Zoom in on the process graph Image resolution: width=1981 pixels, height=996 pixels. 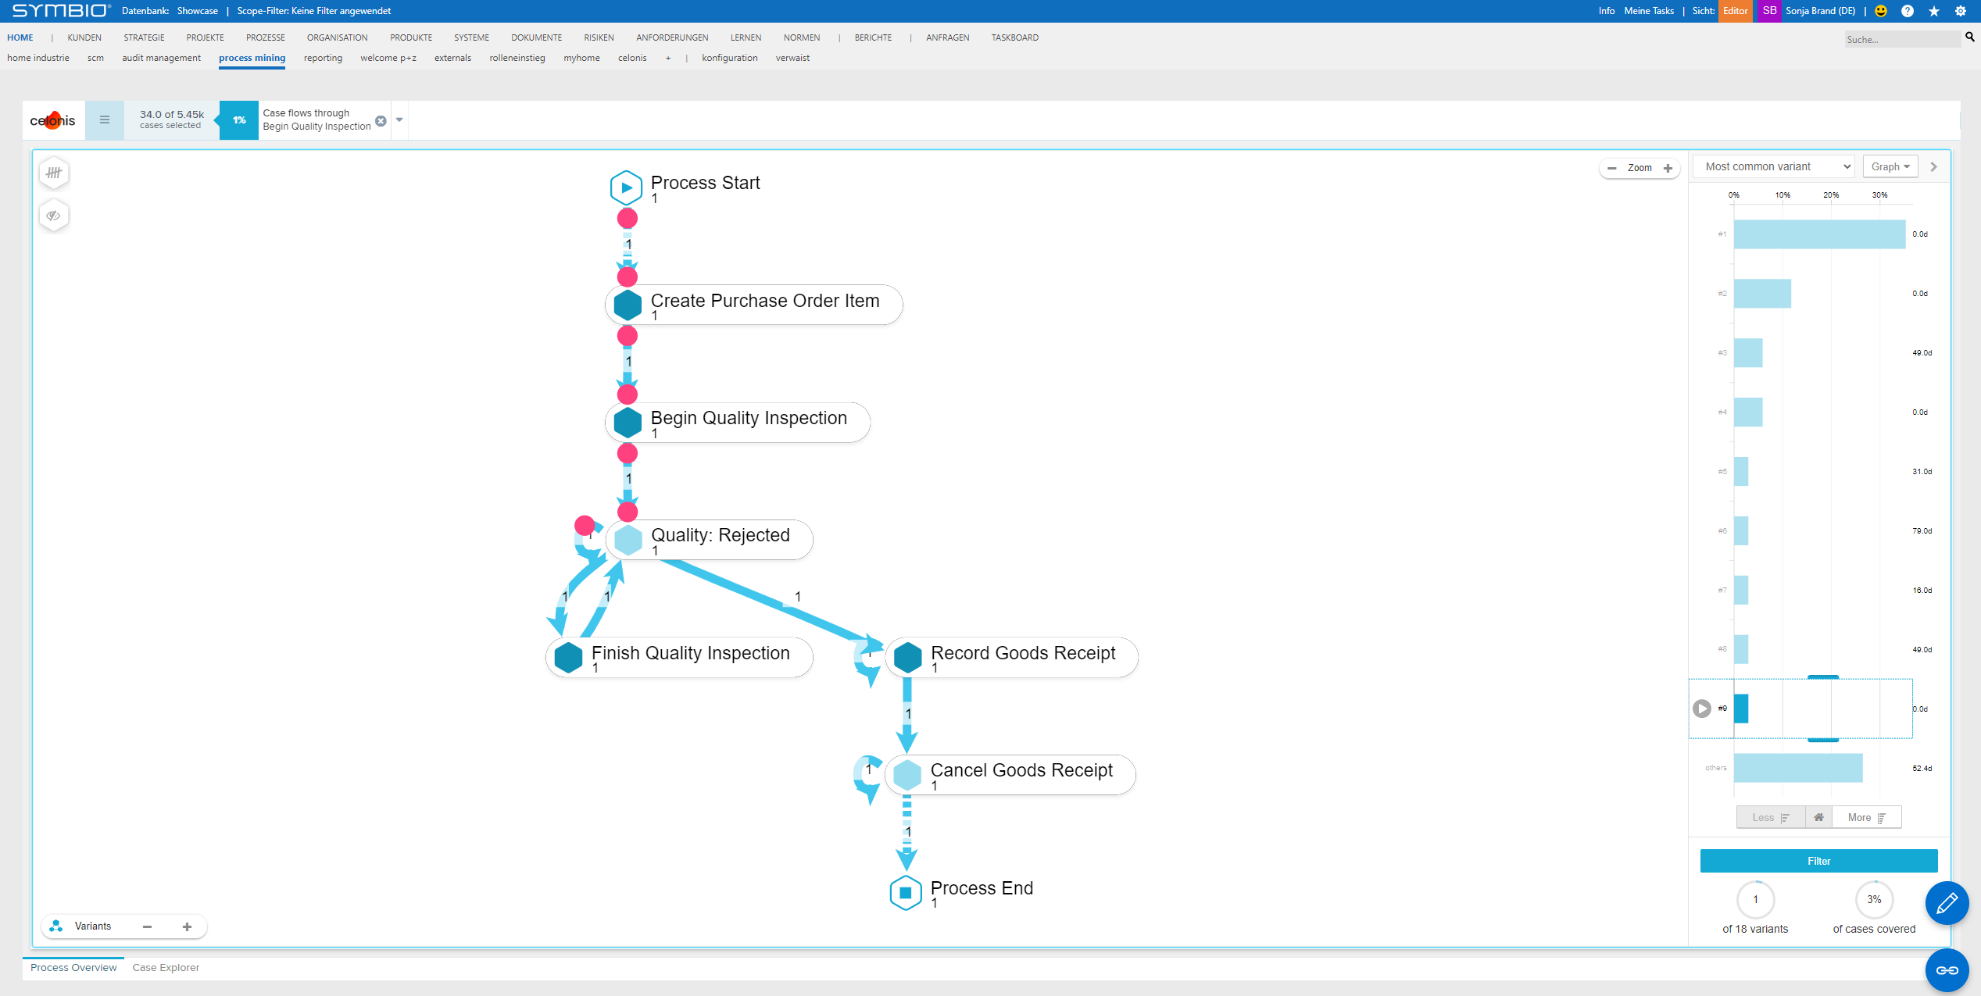tap(1668, 168)
